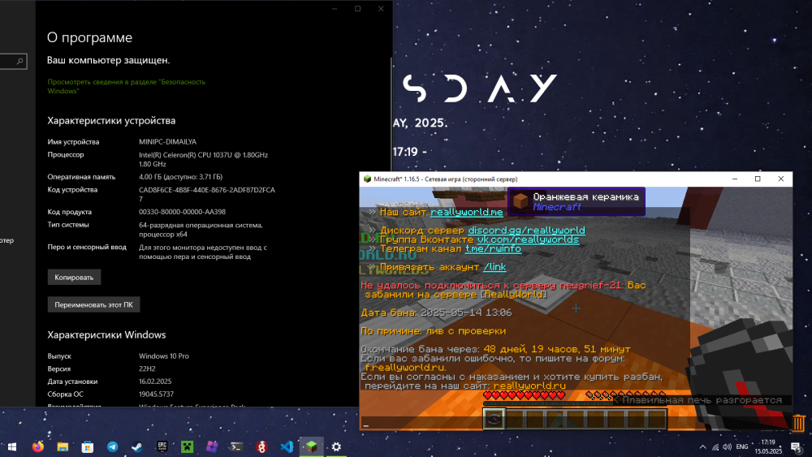
Task: Open the volume control in tray
Action: (727, 446)
